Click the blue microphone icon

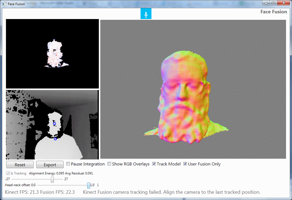(x=146, y=14)
